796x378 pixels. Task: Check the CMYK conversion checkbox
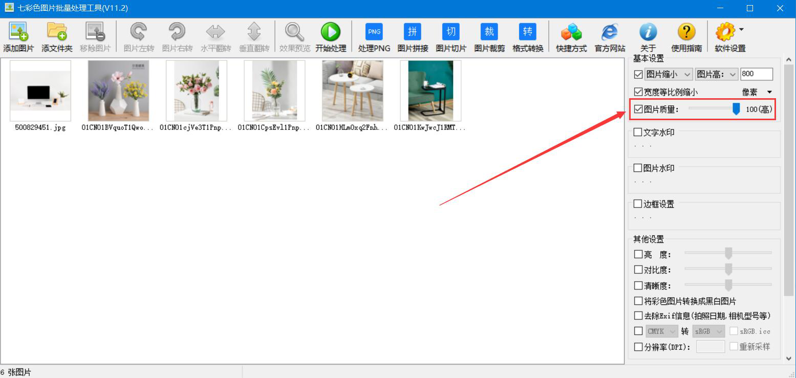(x=638, y=331)
